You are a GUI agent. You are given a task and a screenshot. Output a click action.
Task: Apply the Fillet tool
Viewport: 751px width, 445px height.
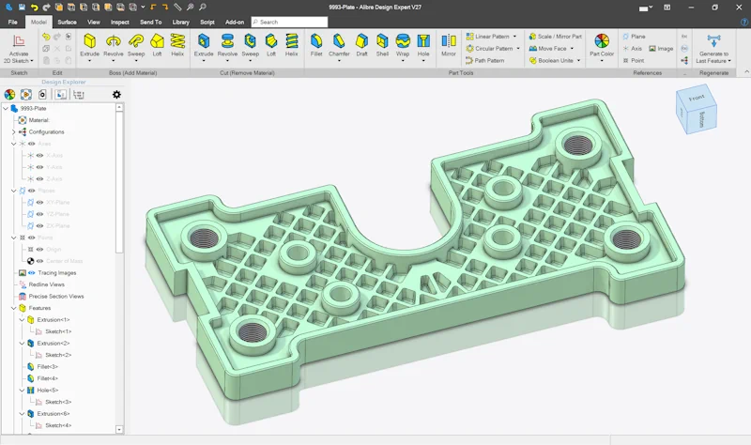316,45
